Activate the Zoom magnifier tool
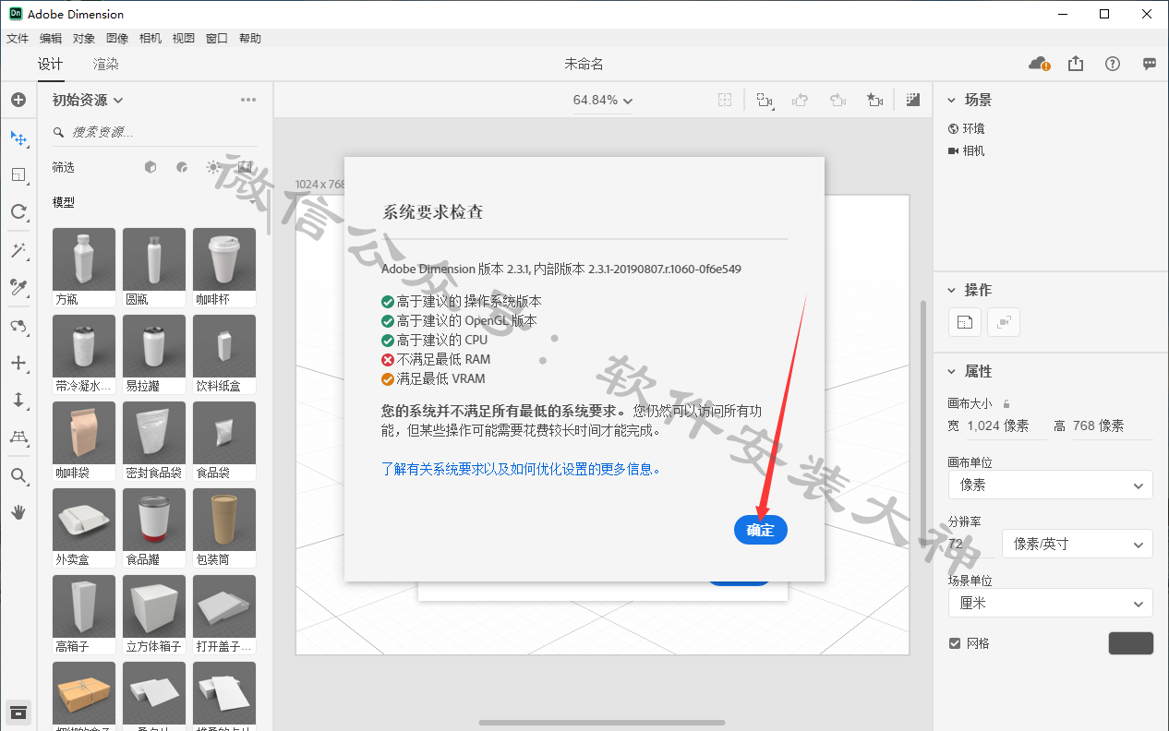This screenshot has width=1169, height=731. click(18, 475)
